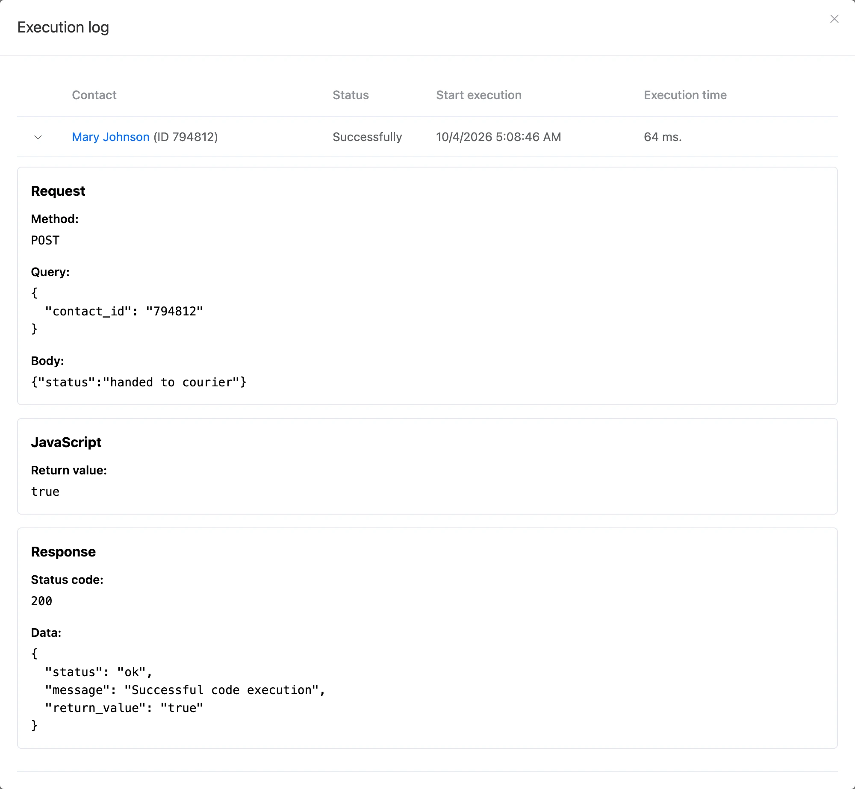
Task: Select the {"status":"handed to courier"} body text
Action: click(139, 382)
